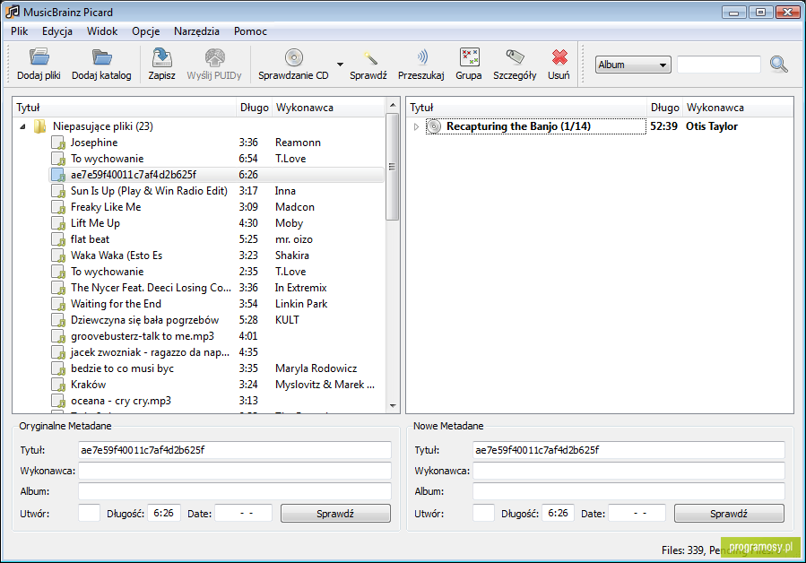806x563 pixels.
Task: Click the new metadata Utwór field
Action: (483, 513)
